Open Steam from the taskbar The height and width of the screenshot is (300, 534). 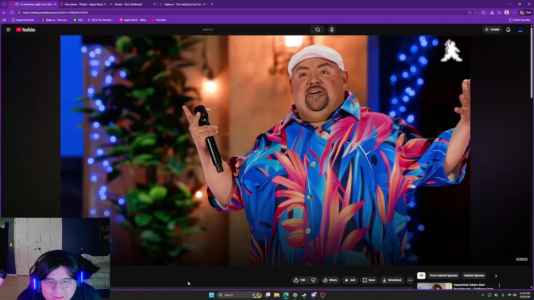304,295
